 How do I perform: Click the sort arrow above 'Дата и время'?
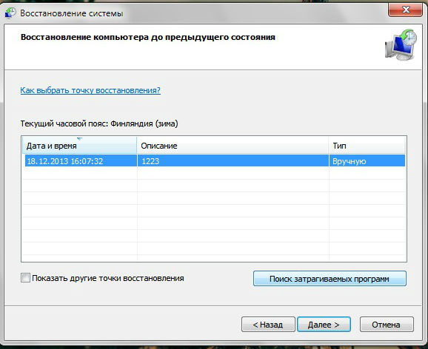(x=79, y=139)
